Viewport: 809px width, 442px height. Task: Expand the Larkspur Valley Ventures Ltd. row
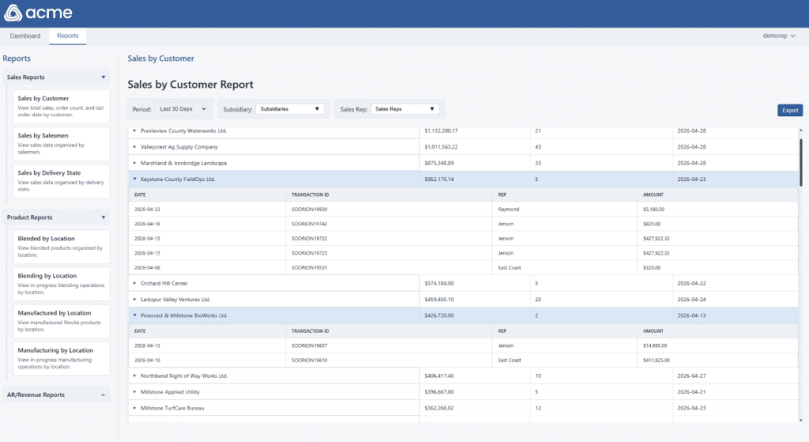[134, 299]
